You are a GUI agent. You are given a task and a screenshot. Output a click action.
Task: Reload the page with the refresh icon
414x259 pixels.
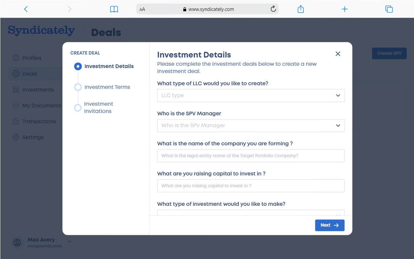pyautogui.click(x=273, y=9)
